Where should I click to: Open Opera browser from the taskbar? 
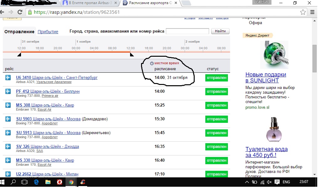click(60, 182)
